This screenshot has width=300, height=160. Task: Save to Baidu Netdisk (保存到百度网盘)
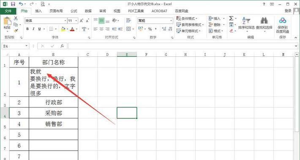283,25
